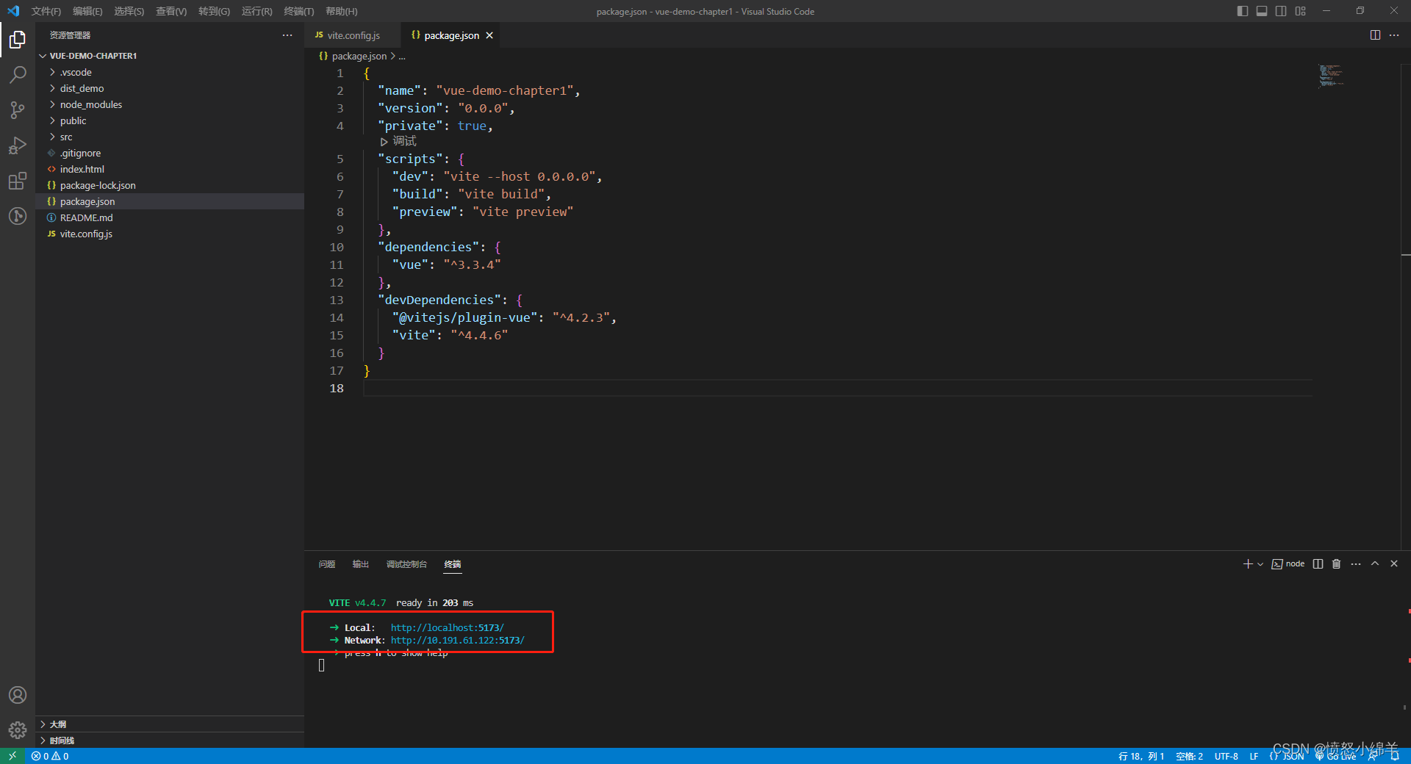Switch to the Problems (问题) panel tab
1411x764 pixels.
click(327, 564)
